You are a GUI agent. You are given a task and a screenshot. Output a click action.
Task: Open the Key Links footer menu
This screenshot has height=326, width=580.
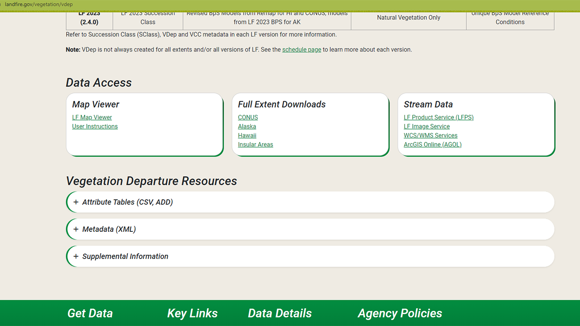click(x=192, y=313)
